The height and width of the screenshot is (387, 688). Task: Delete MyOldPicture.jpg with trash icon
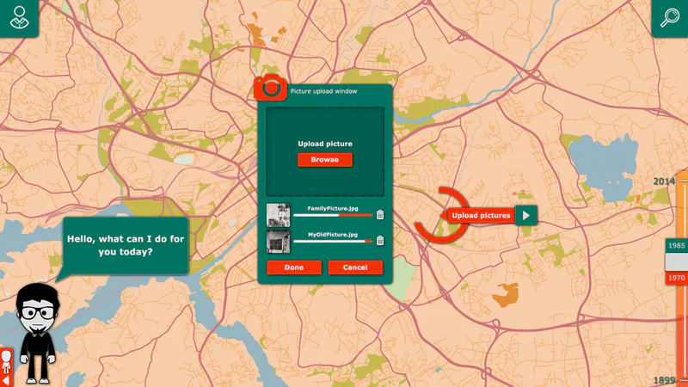(x=380, y=240)
